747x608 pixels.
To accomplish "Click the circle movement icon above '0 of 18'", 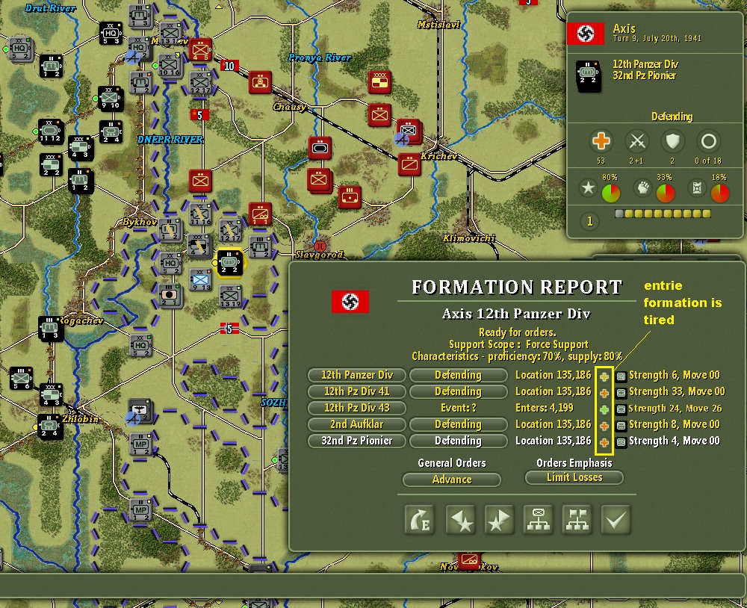I will pos(708,141).
